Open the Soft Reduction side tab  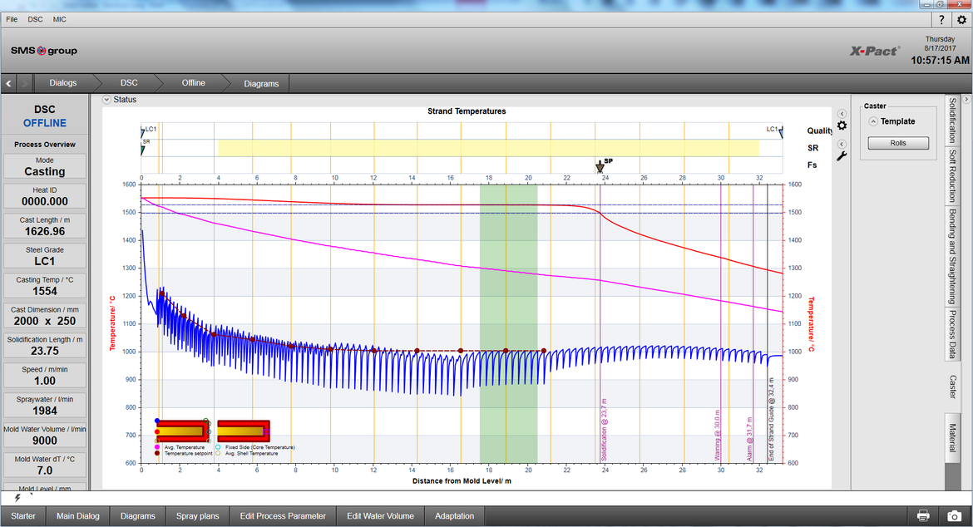tap(952, 176)
